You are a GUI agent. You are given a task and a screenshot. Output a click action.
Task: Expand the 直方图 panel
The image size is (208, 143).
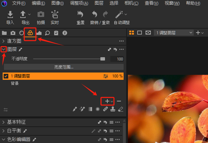pyautogui.click(x=3, y=41)
